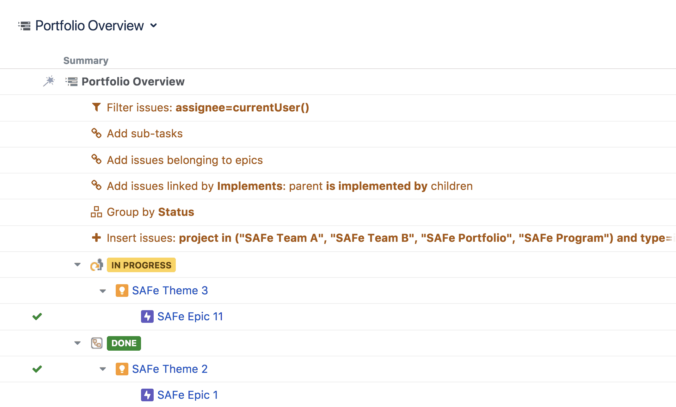
Task: Select the DONE status badge
Action: pos(124,343)
